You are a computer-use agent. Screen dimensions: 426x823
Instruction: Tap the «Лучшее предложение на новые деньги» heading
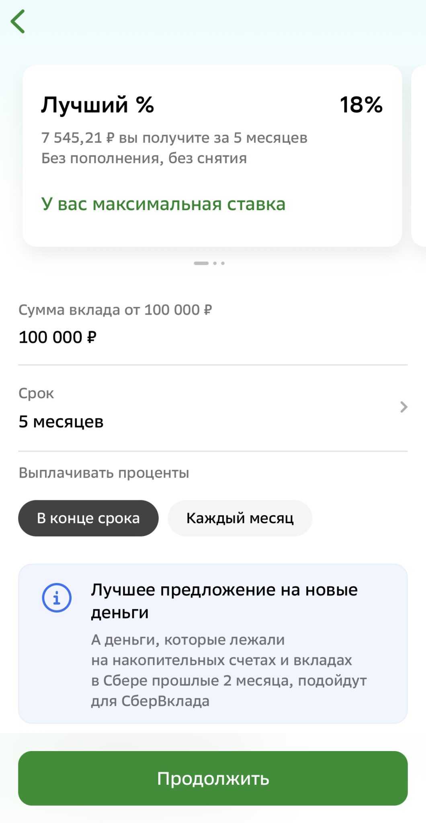pos(224,601)
